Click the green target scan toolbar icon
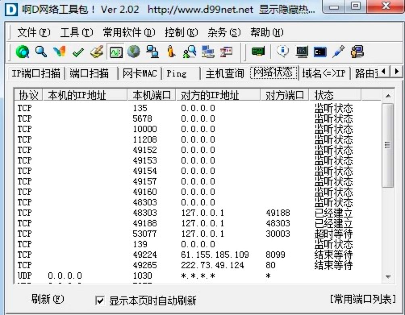 coord(23,51)
